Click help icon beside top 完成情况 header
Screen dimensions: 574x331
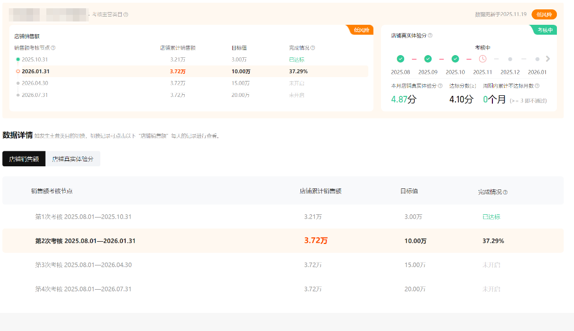click(313, 48)
